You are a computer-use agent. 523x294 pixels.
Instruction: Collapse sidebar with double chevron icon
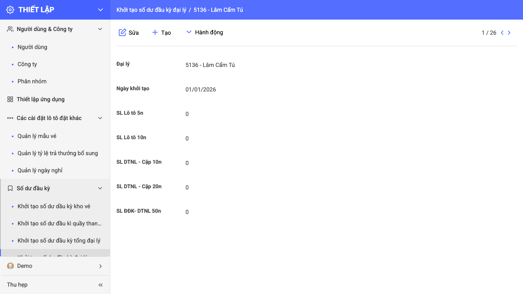click(x=101, y=285)
